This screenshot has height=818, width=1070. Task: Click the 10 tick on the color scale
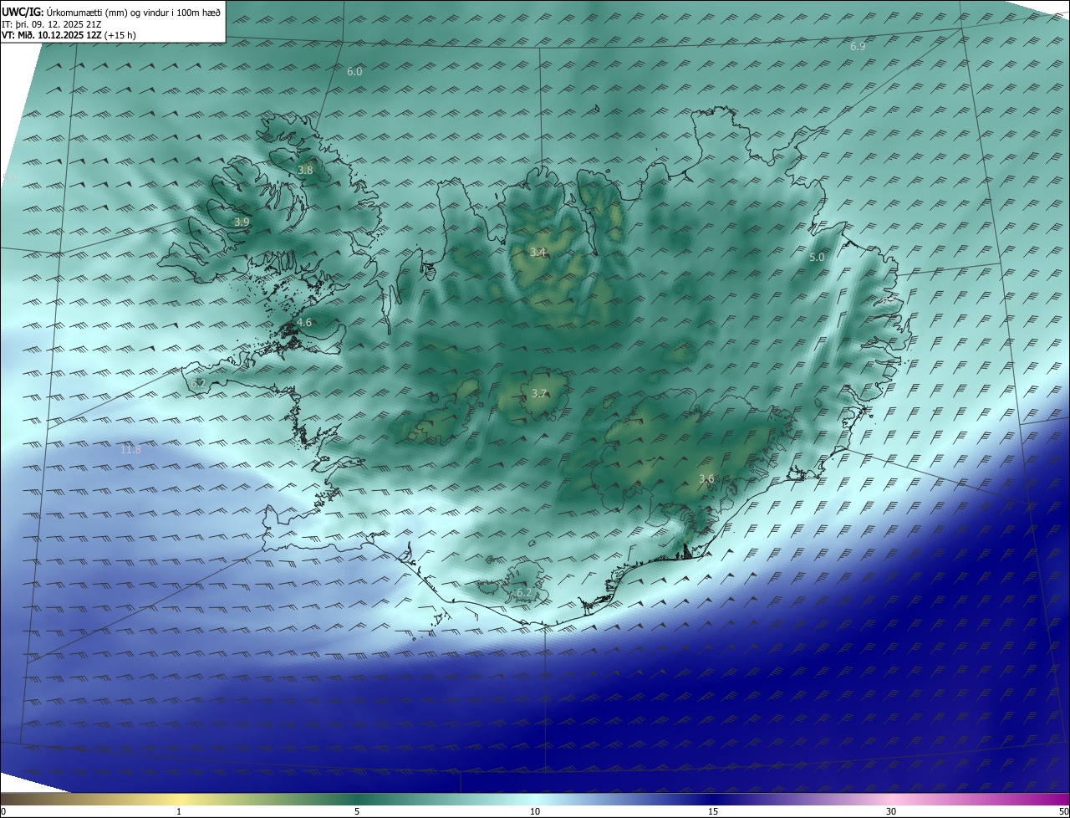pyautogui.click(x=535, y=811)
